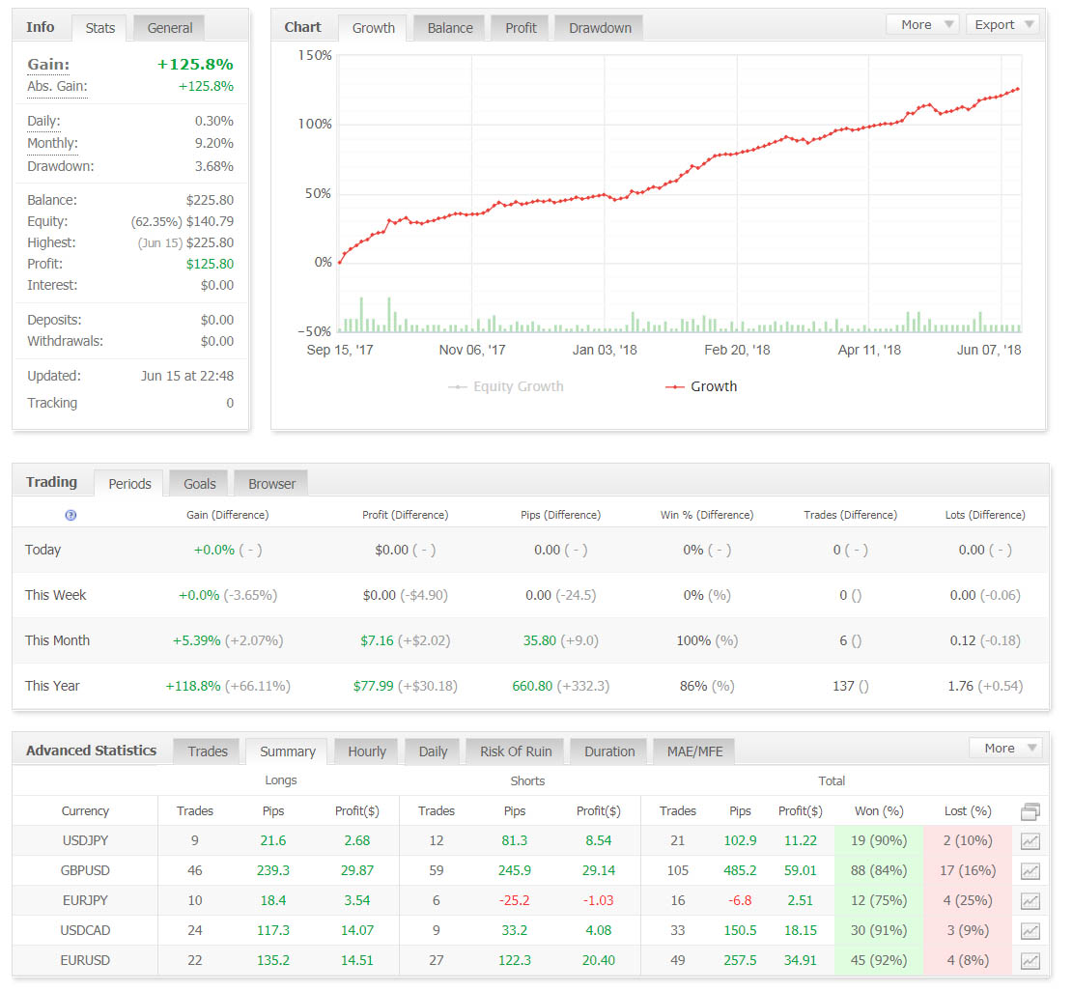Click the Longs group header
The image size is (1073, 992).
pyautogui.click(x=281, y=780)
